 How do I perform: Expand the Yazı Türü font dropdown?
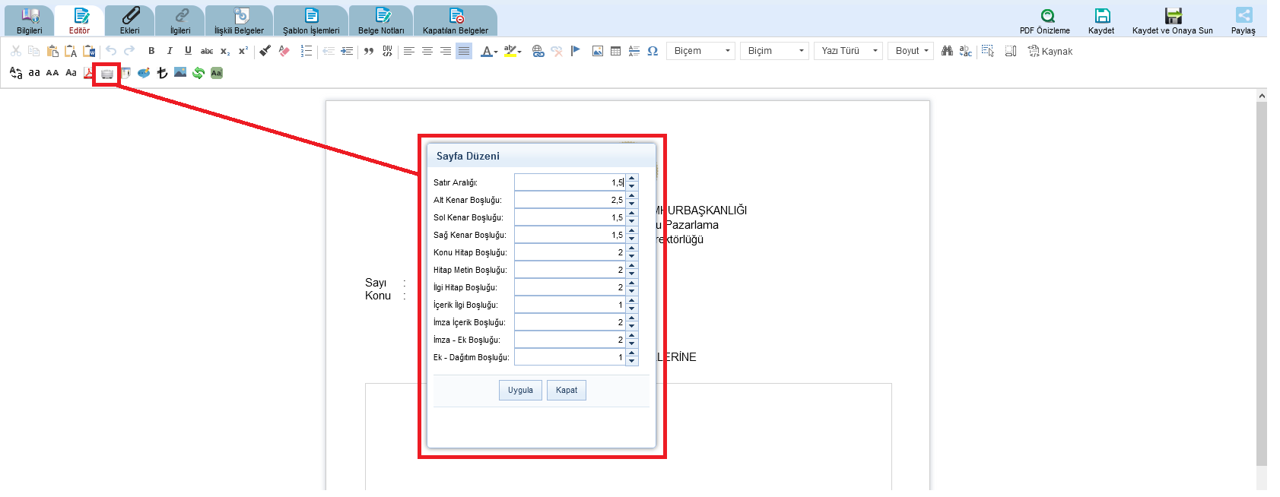[848, 51]
